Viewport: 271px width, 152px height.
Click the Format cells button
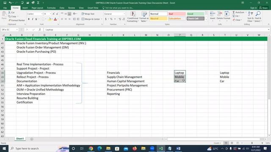coord(227,16)
